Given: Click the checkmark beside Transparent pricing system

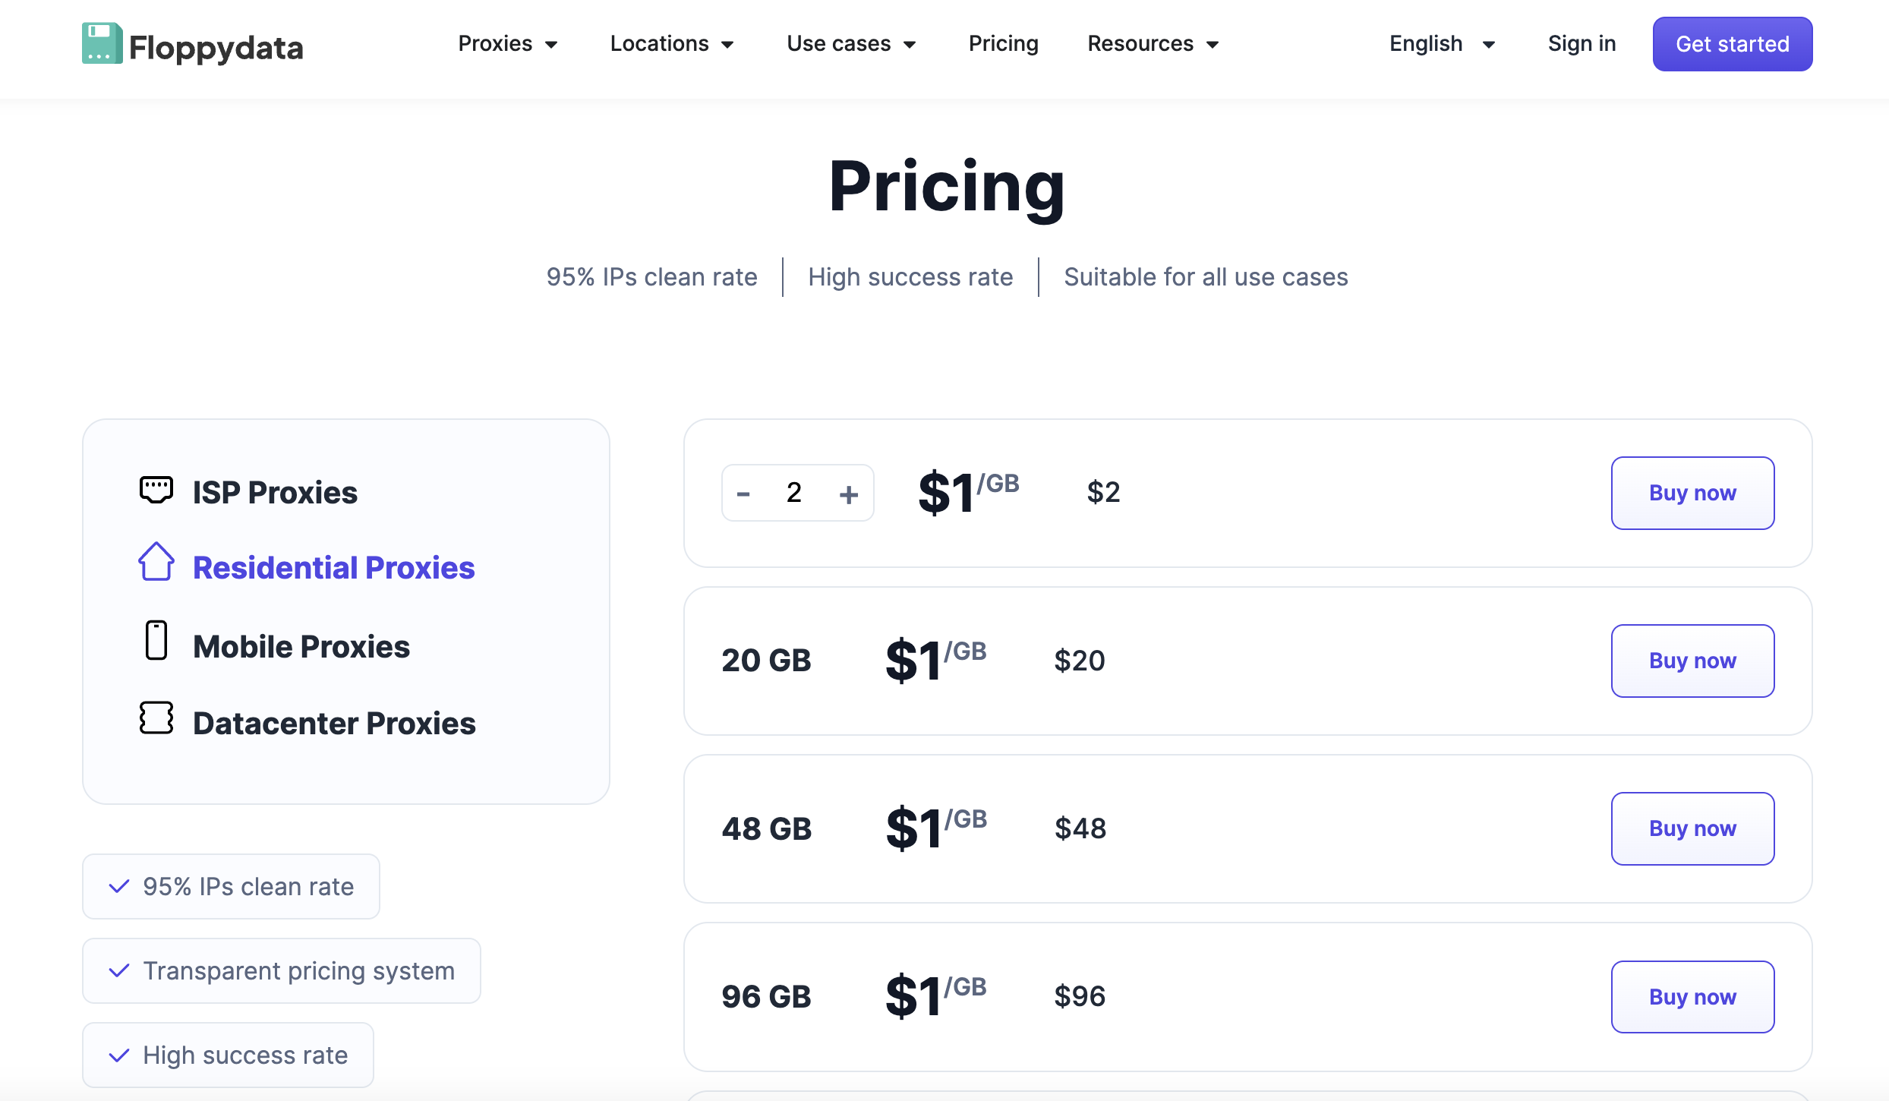Looking at the screenshot, I should [118, 970].
